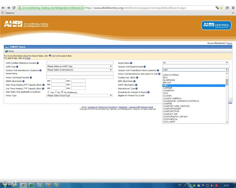The height and width of the screenshot is (188, 236).
Task: Click the Home footer link
Action: point(84,107)
